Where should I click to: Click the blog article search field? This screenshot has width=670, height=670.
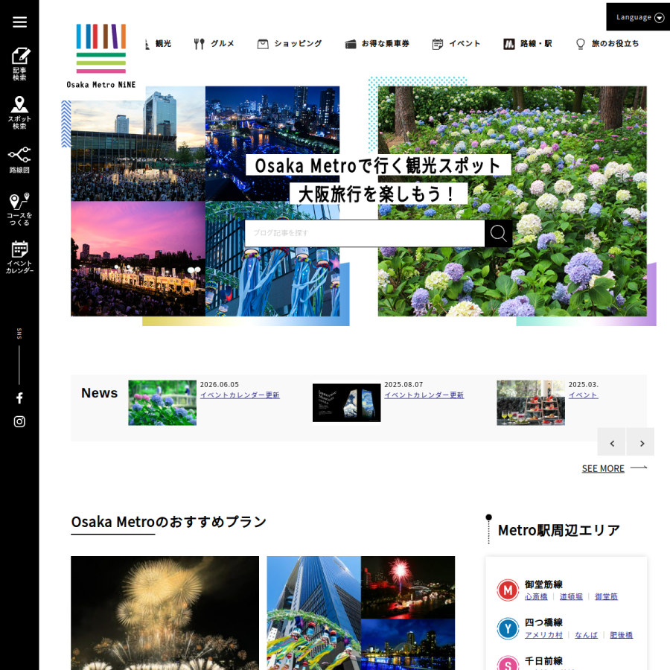(365, 233)
